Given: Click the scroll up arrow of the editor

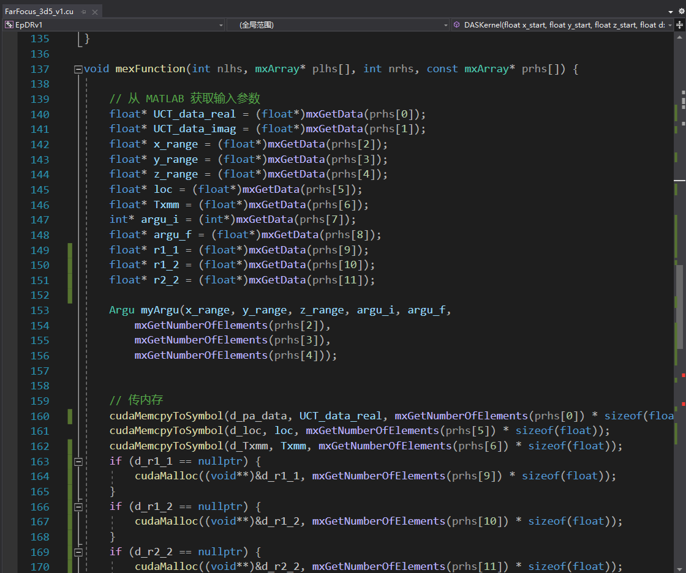Looking at the screenshot, I should 679,37.
